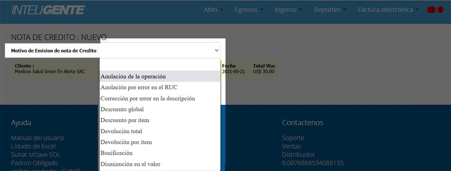Open Sunat s/clave SOL link
Screen dimensions: 451x171
click(36, 155)
